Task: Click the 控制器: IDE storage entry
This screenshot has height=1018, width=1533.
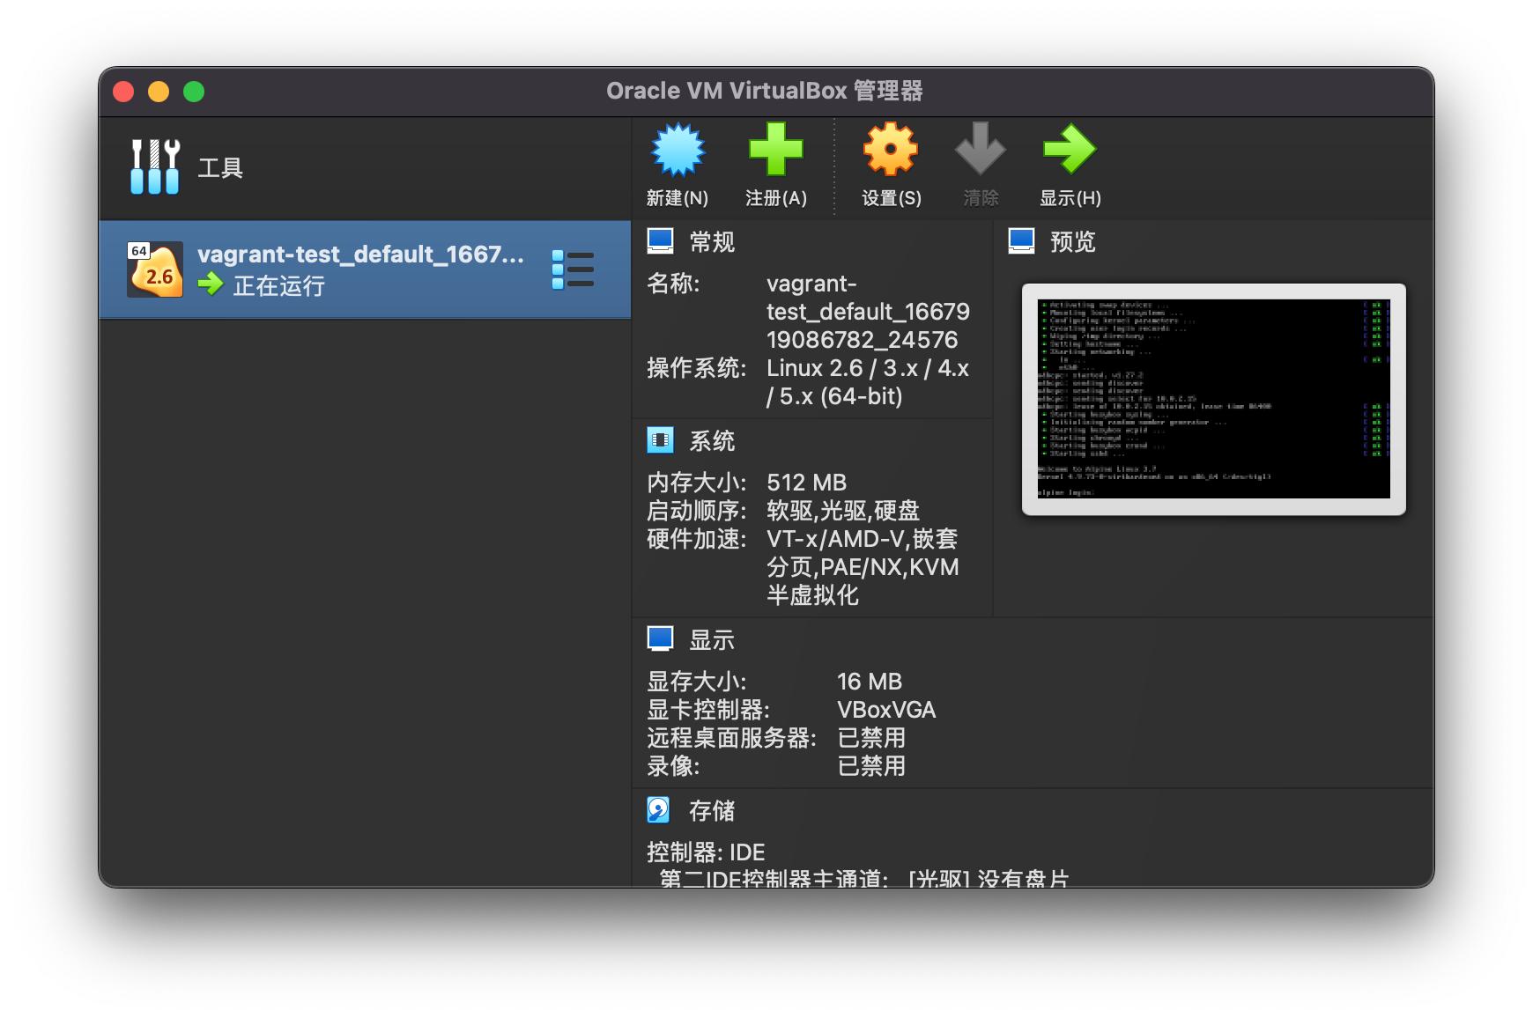Action: pos(706,851)
